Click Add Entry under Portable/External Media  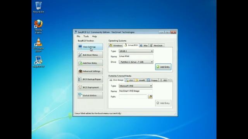click(x=163, y=103)
